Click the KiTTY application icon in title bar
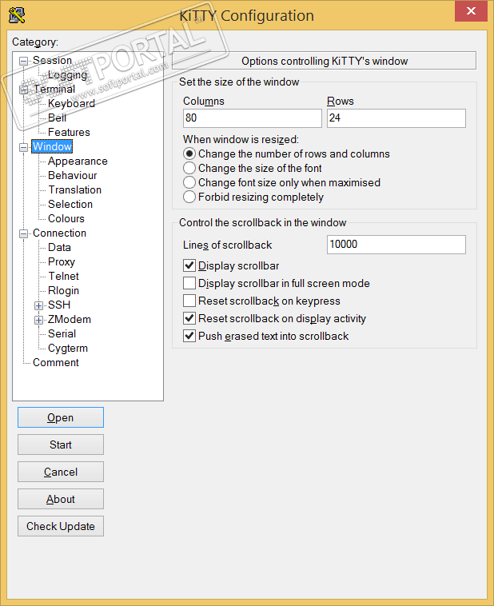This screenshot has width=494, height=606. pos(17,15)
